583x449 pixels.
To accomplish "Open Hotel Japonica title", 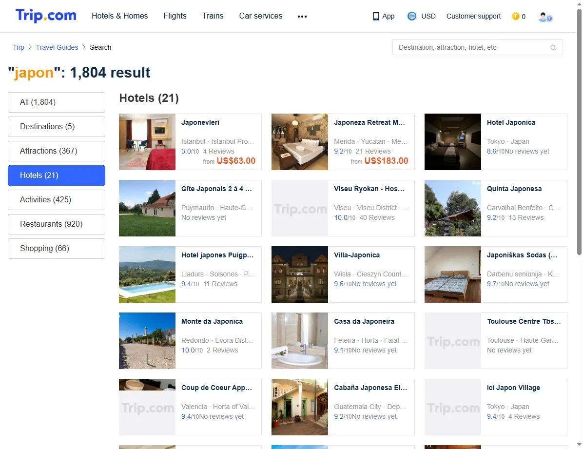I will click(511, 122).
